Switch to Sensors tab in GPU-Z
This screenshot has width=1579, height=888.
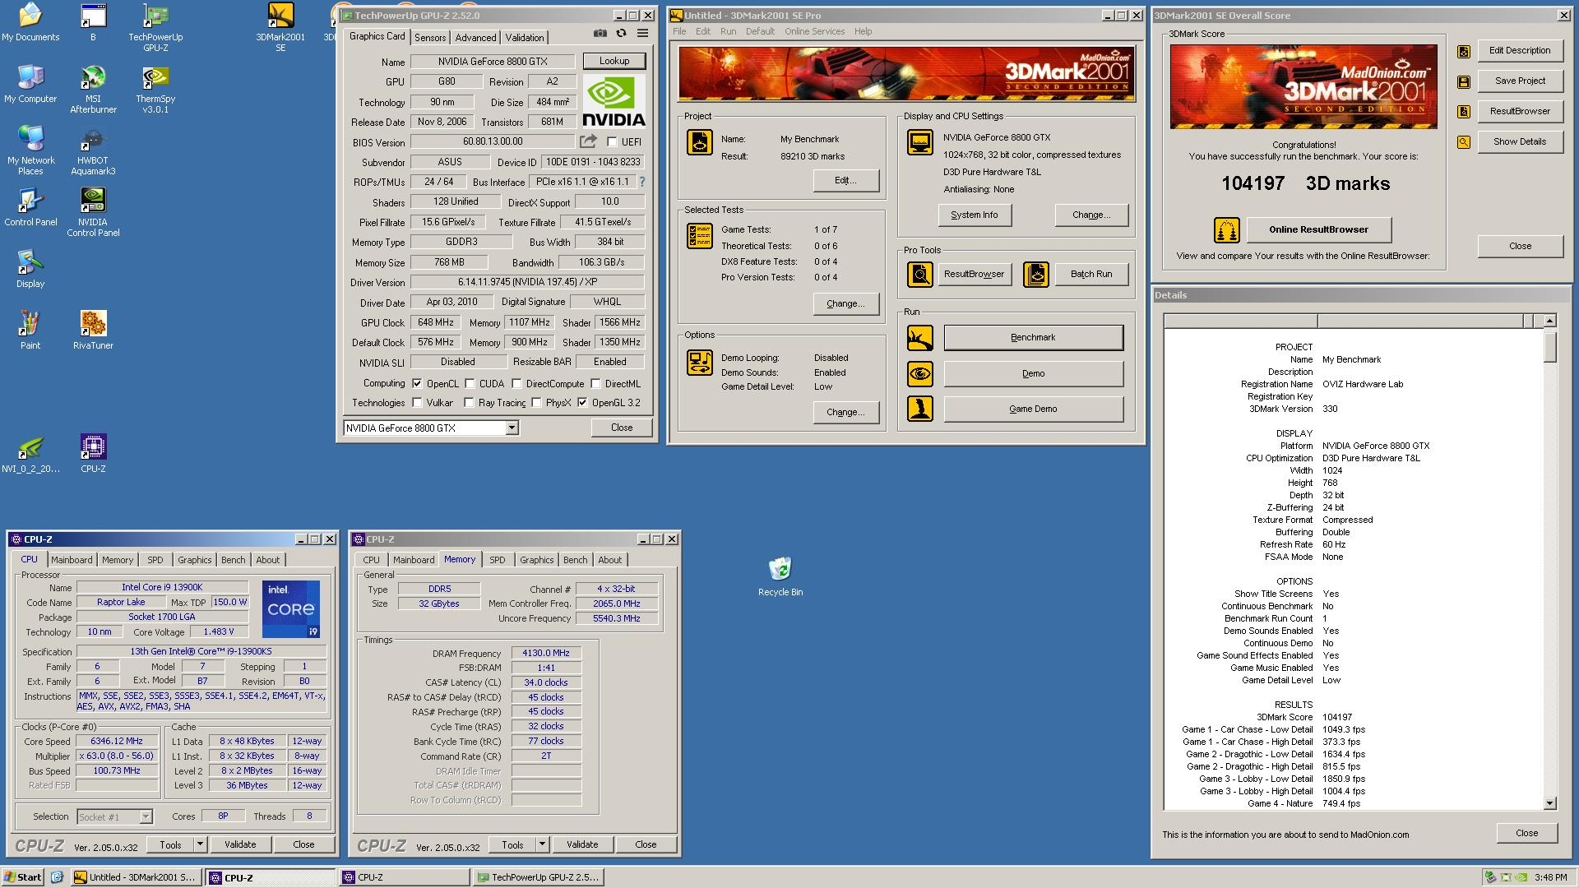click(430, 38)
